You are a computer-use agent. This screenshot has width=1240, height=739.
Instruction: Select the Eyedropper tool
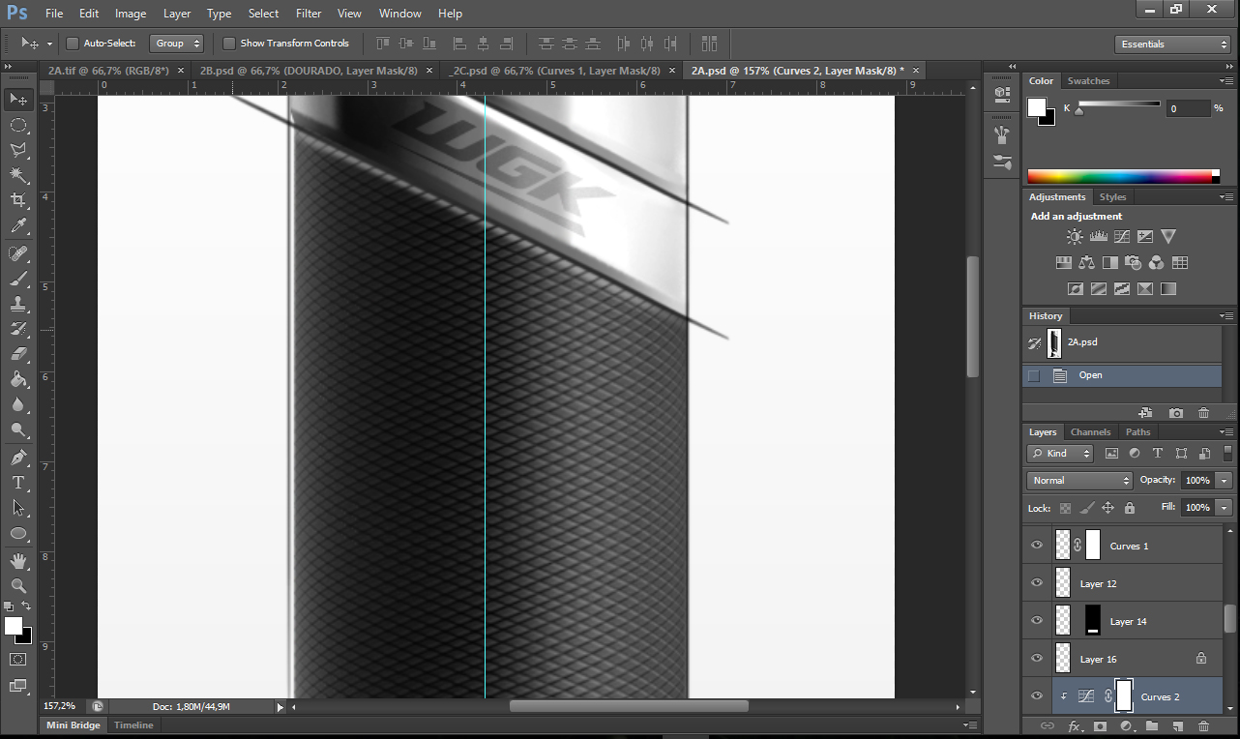(x=17, y=226)
